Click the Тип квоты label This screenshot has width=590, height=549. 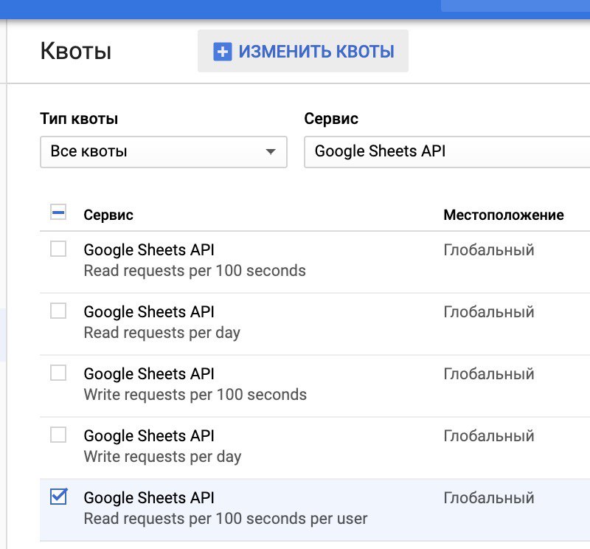[x=79, y=119]
